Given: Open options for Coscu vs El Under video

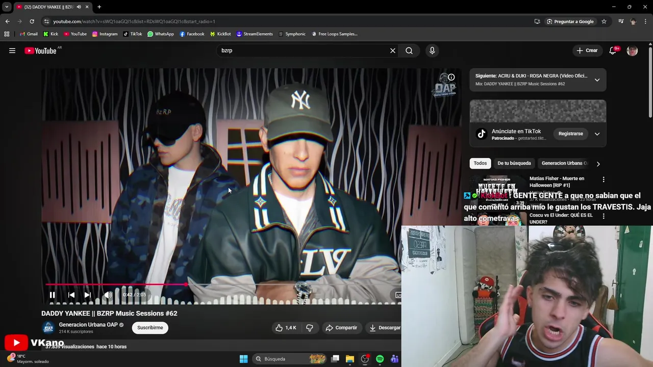Looking at the screenshot, I should 604,216.
